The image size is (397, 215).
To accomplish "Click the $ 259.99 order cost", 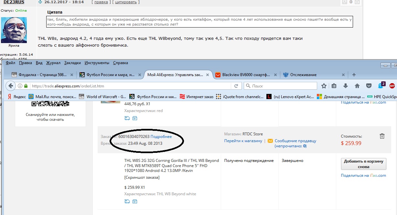I will pyautogui.click(x=351, y=143).
